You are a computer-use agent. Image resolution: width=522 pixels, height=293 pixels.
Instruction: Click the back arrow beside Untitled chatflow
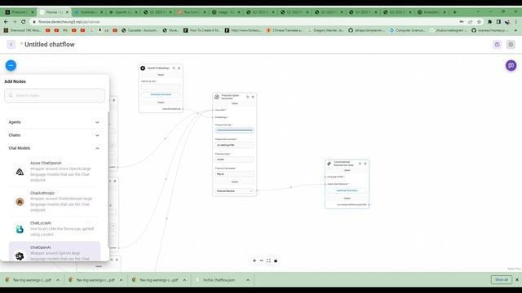coord(11,44)
